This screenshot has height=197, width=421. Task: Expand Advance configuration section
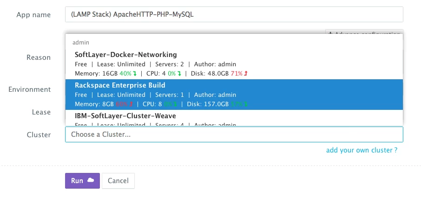click(x=364, y=34)
